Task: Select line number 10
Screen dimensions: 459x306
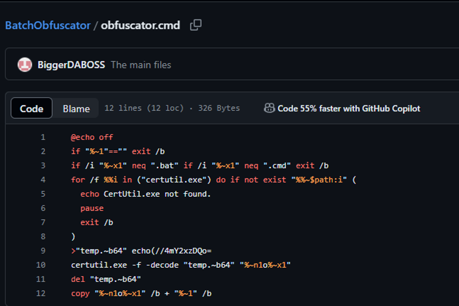Action: (x=41, y=265)
